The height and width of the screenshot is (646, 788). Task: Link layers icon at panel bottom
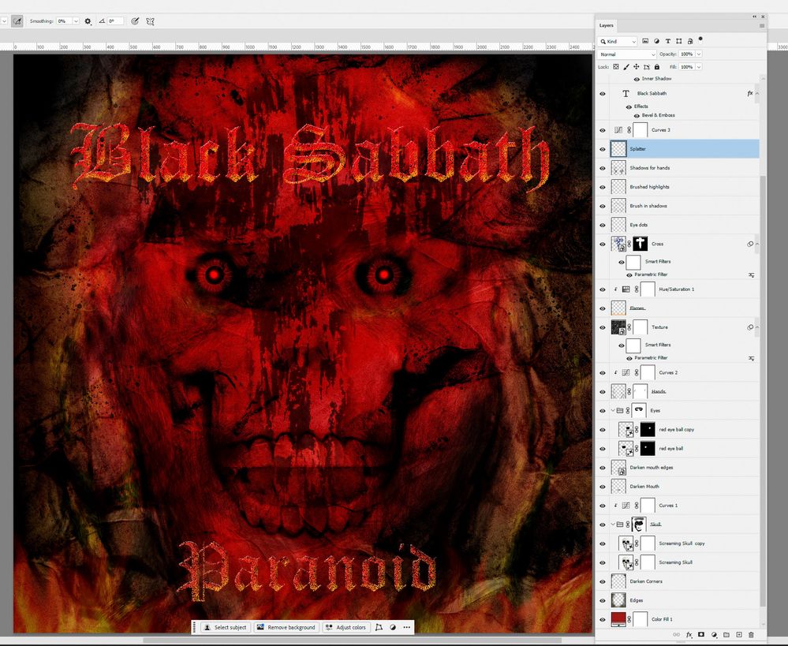tap(676, 635)
